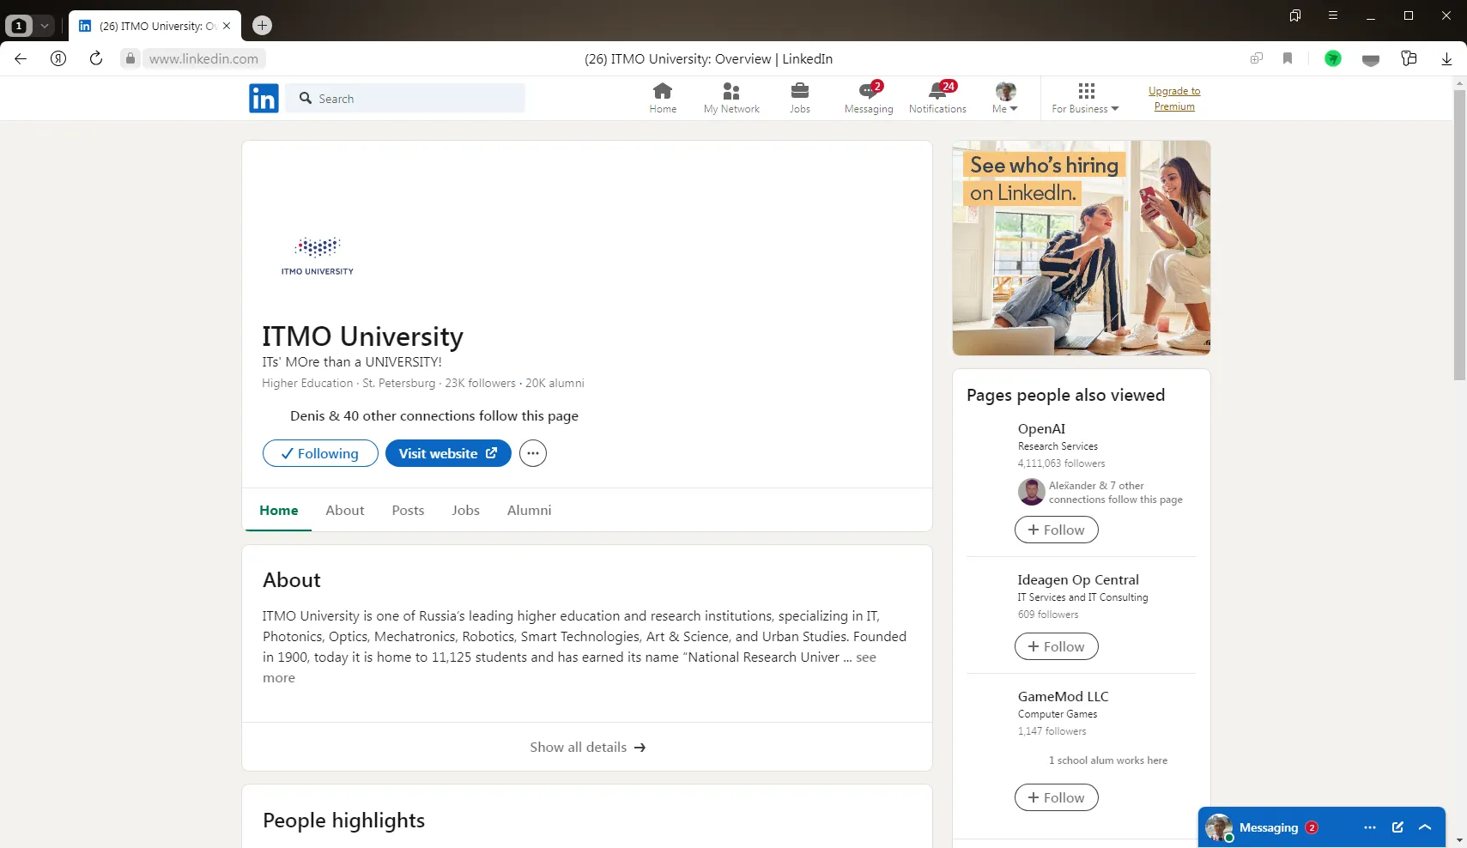Image resolution: width=1467 pixels, height=848 pixels.
Task: Expand the Messaging overlay chevron
Action: [1425, 827]
